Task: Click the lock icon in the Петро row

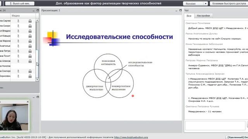Action: point(30,51)
